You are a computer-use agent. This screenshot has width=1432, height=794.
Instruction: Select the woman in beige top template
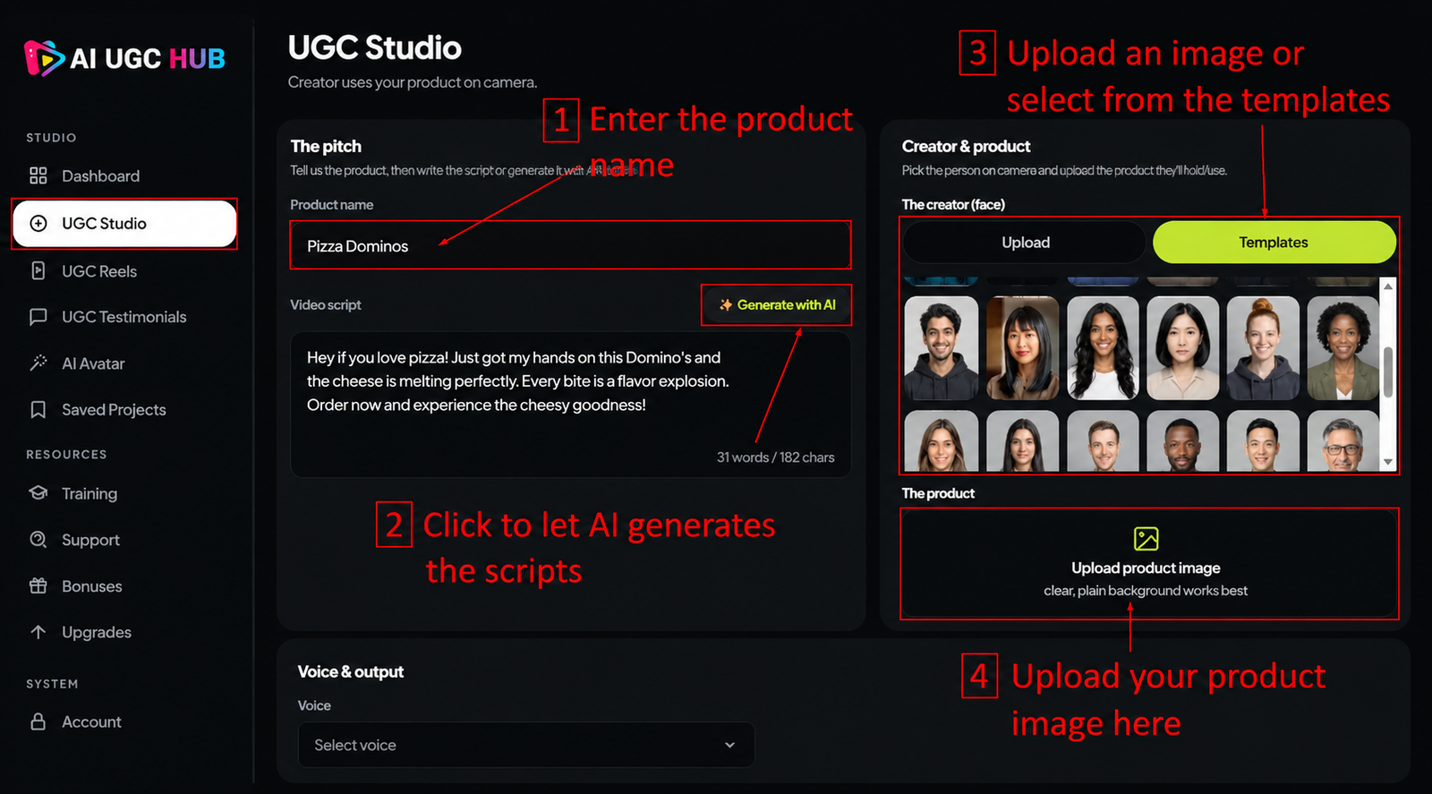[x=1183, y=348]
